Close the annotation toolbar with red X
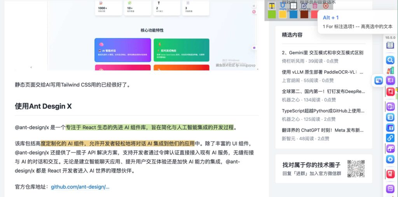 point(326,5)
